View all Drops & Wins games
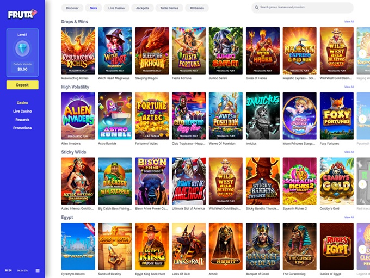Viewport: 370px width, 278px height. tap(349, 21)
